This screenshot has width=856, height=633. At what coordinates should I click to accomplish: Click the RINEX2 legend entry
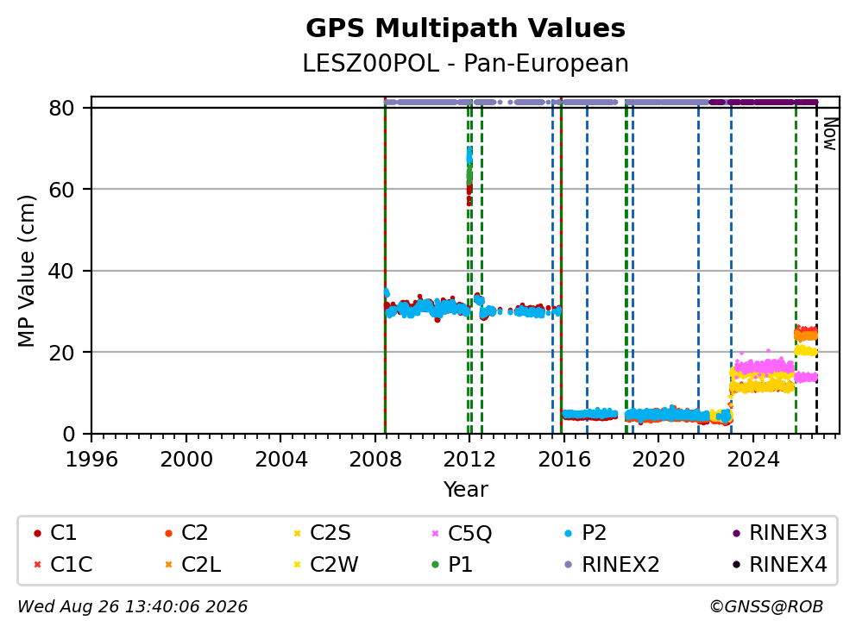tap(612, 565)
